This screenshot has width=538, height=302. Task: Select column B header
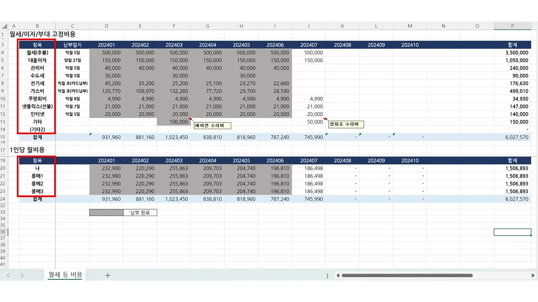point(37,26)
